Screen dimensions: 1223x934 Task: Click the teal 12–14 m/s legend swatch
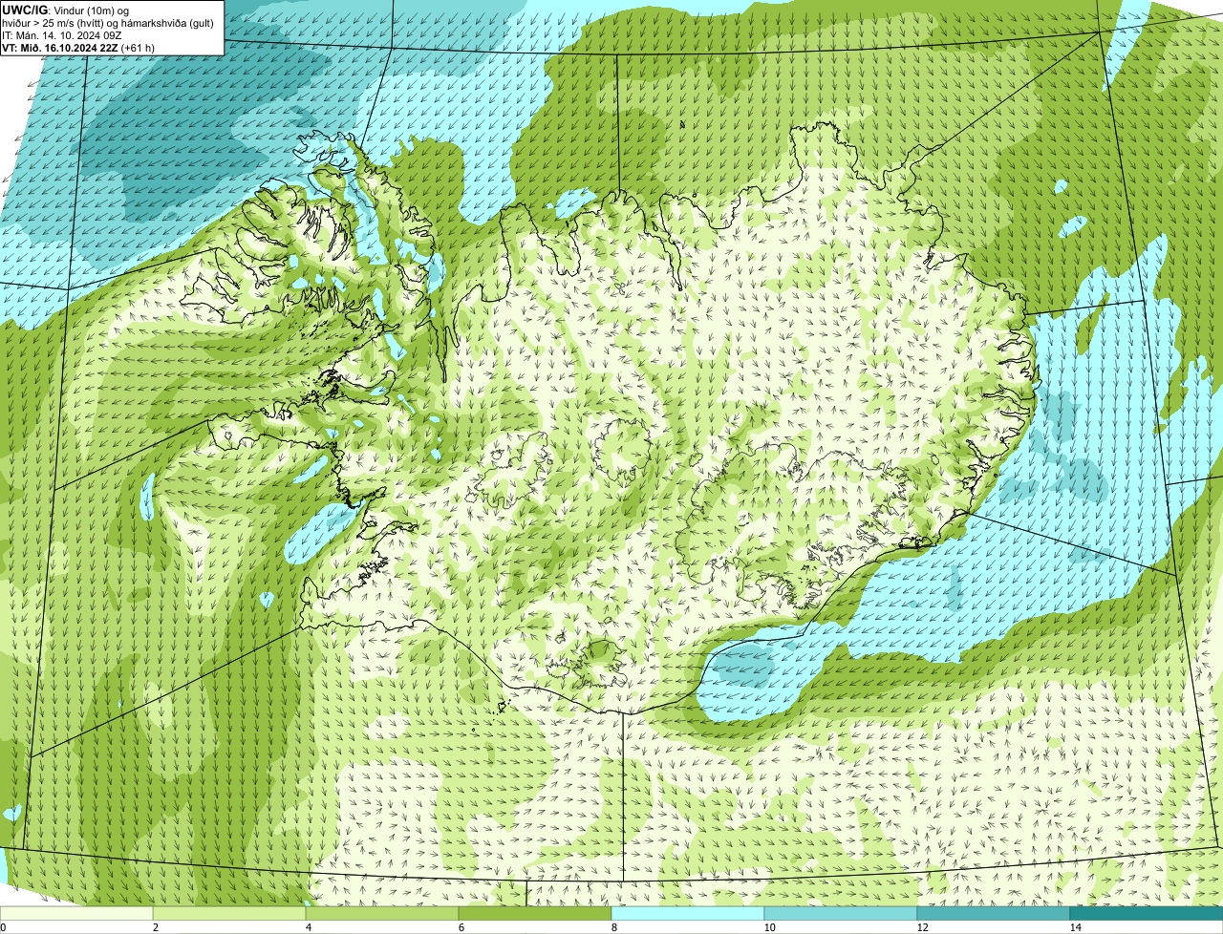point(994,913)
